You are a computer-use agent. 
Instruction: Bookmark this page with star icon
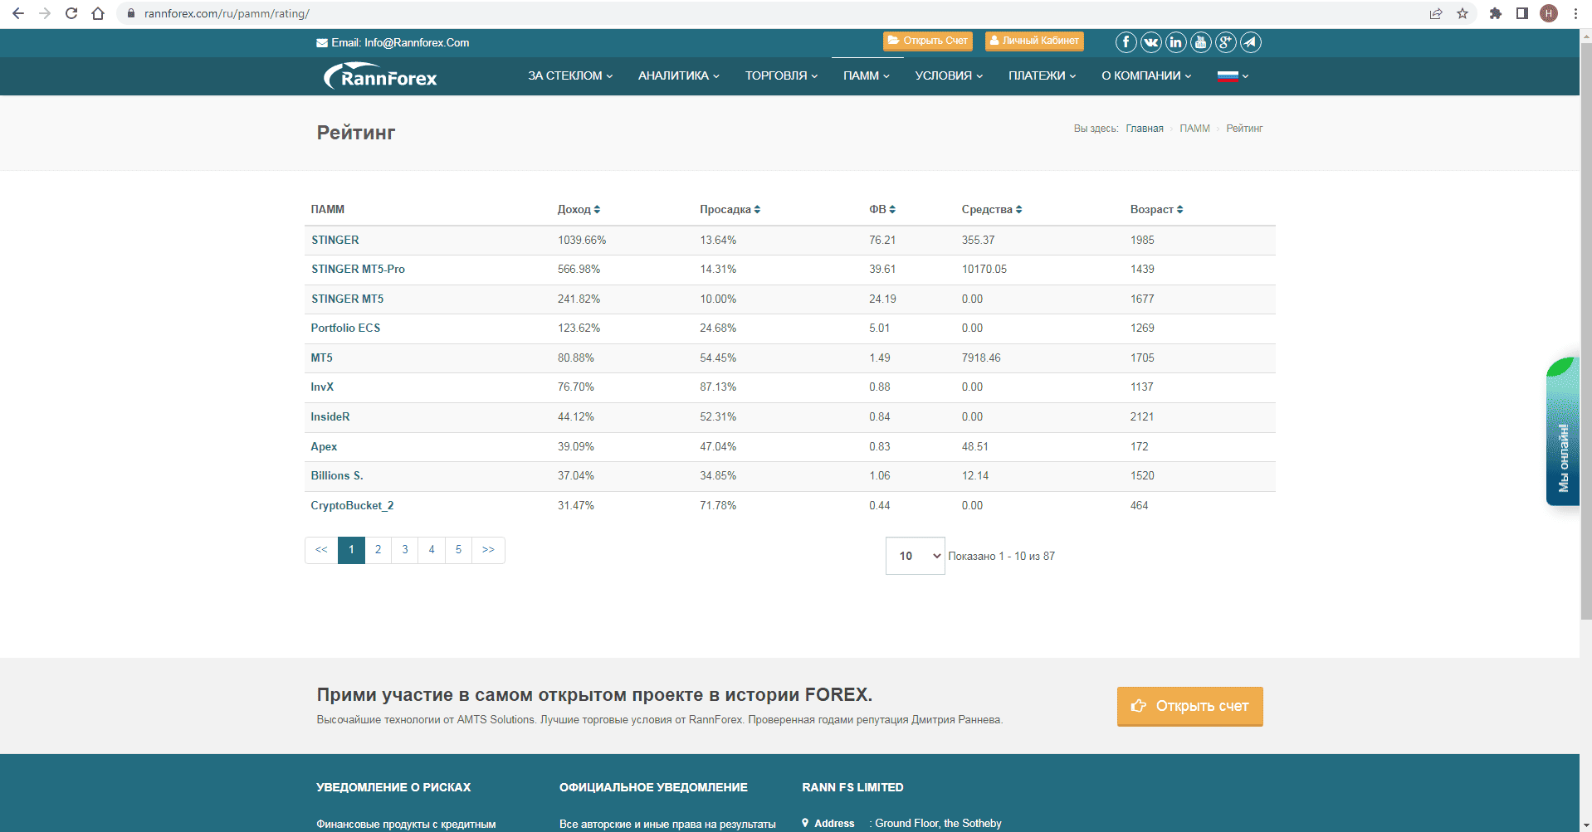tap(1463, 13)
